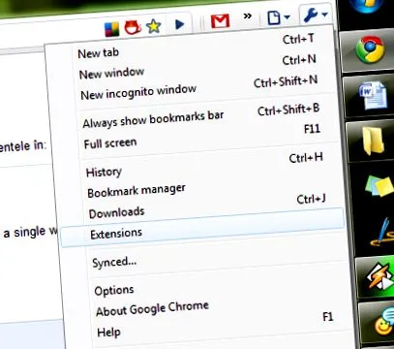394x349 pixels.
Task: Open the smiley chat messenger icon
Action: pyautogui.click(x=384, y=322)
